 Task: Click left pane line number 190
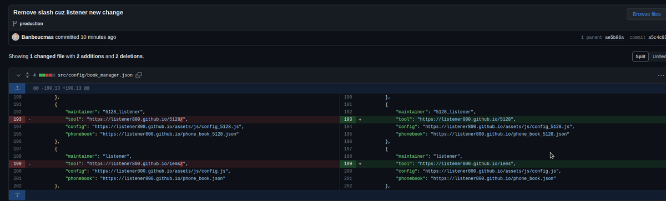tap(18, 97)
